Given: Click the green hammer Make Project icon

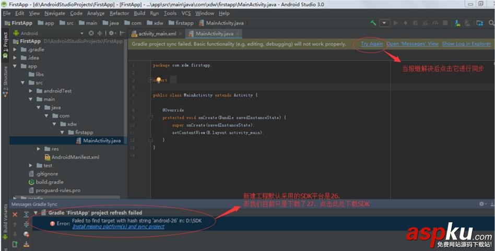Looking at the screenshot, I should pyautogui.click(x=373, y=23).
